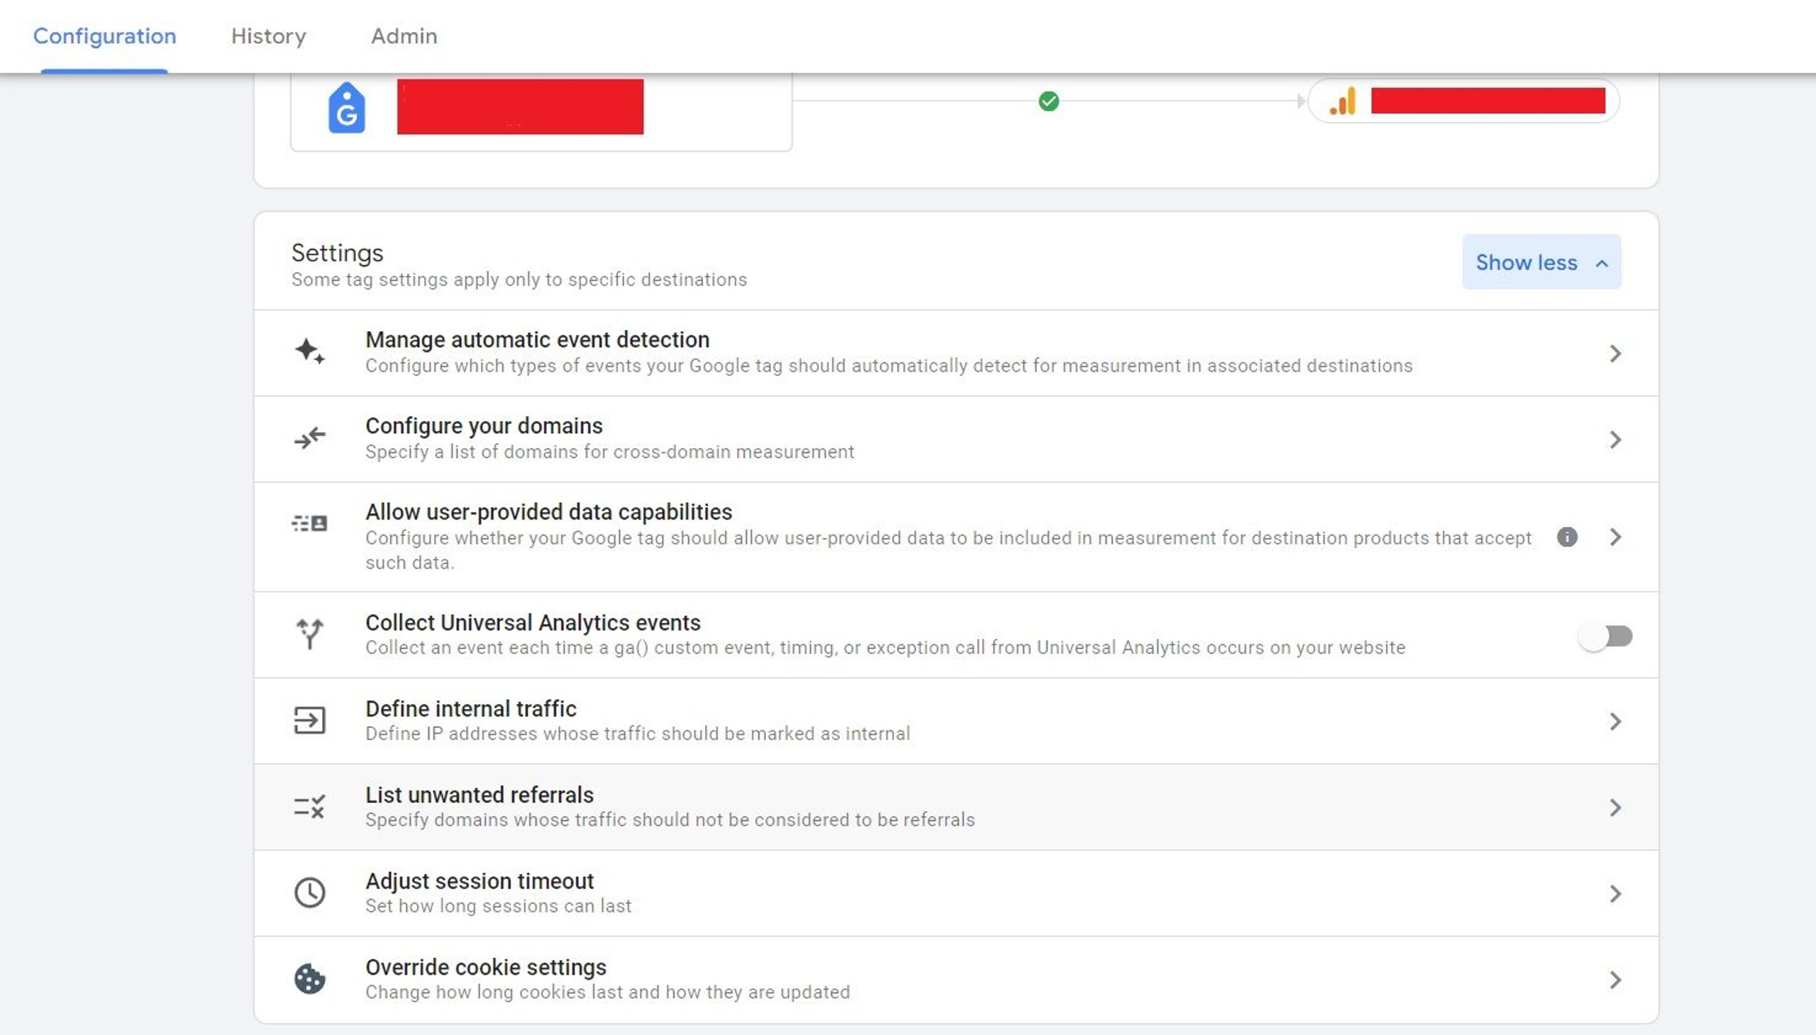Click the orange Analytics bar chart icon
1816x1035 pixels.
tap(1343, 101)
